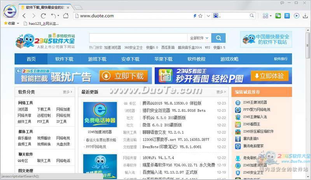This screenshot has width=311, height=180.
Task: Click the lightning speed-mode icon in address bar
Action: point(195,16)
